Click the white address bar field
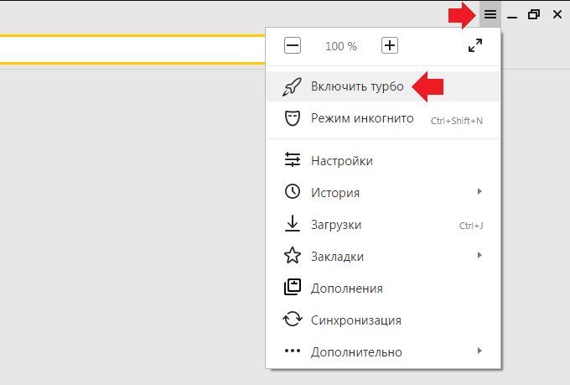570x385 pixels. tap(126, 51)
